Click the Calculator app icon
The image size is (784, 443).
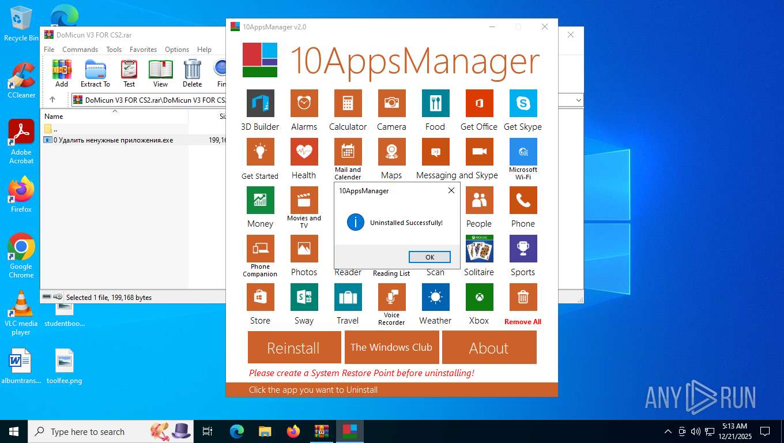348,103
